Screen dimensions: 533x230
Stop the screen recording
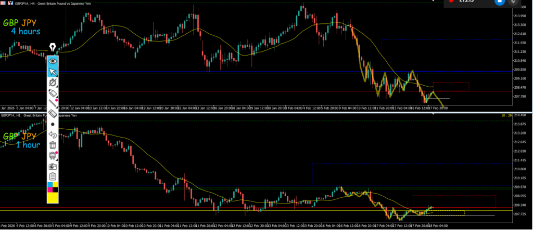(499, 2)
